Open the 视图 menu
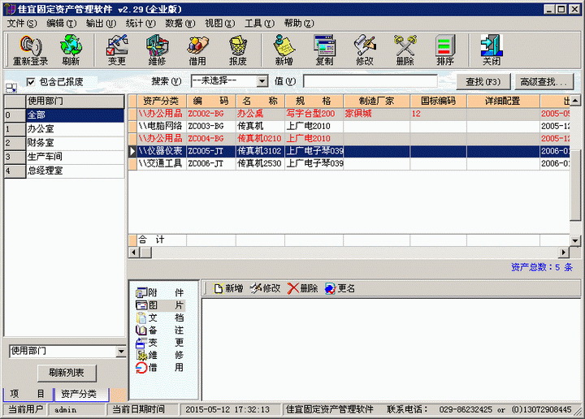The image size is (585, 419). (x=219, y=23)
